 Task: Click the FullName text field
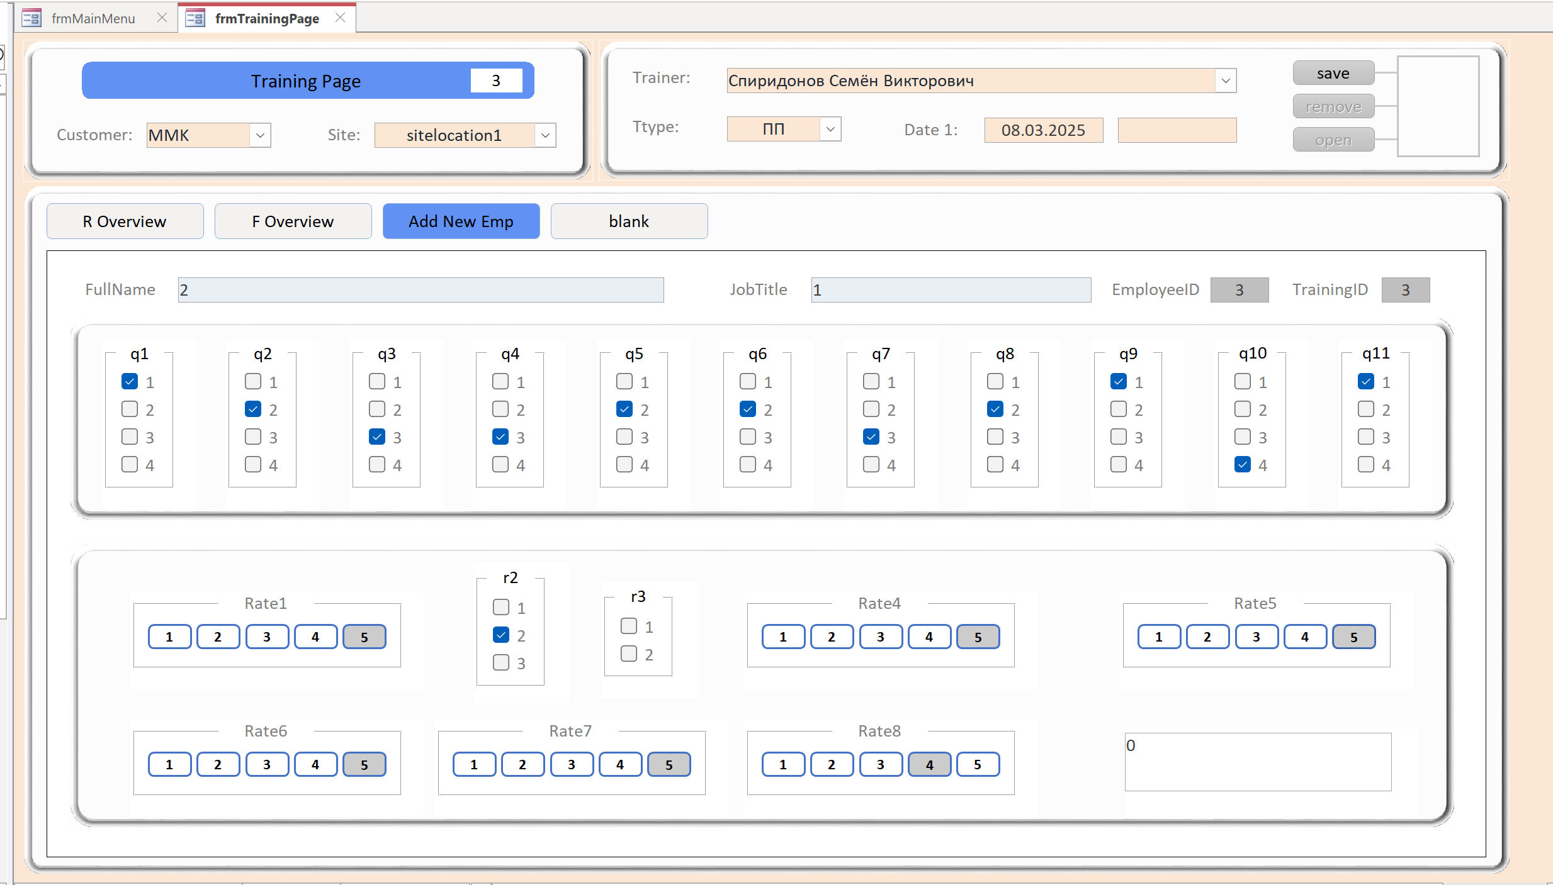tap(421, 290)
